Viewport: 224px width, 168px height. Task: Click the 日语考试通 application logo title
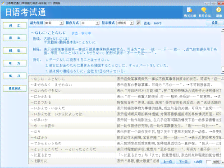[25, 12]
